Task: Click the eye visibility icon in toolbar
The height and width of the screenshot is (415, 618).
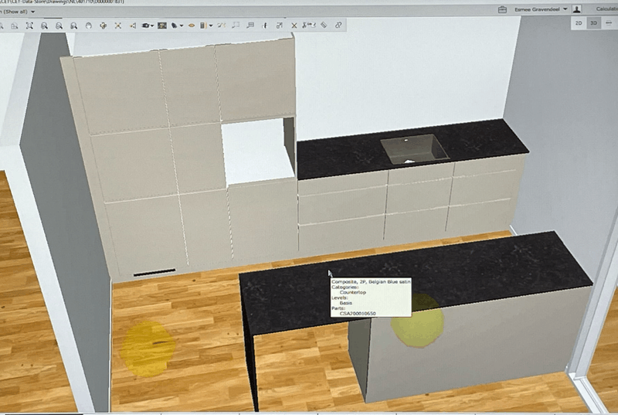Action: point(192,26)
